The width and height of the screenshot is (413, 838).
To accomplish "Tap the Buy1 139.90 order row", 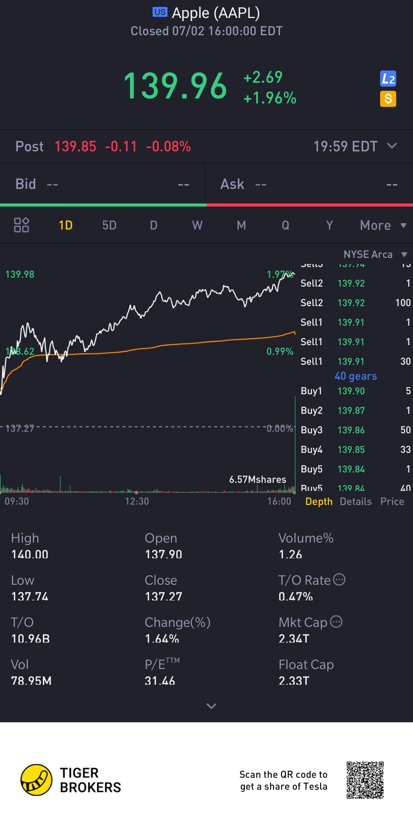I will point(356,391).
